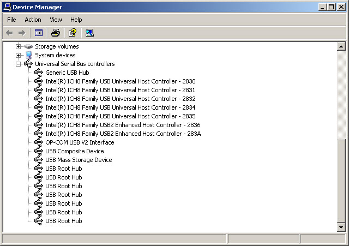Click icon beside USB Composite Device

coord(39,151)
